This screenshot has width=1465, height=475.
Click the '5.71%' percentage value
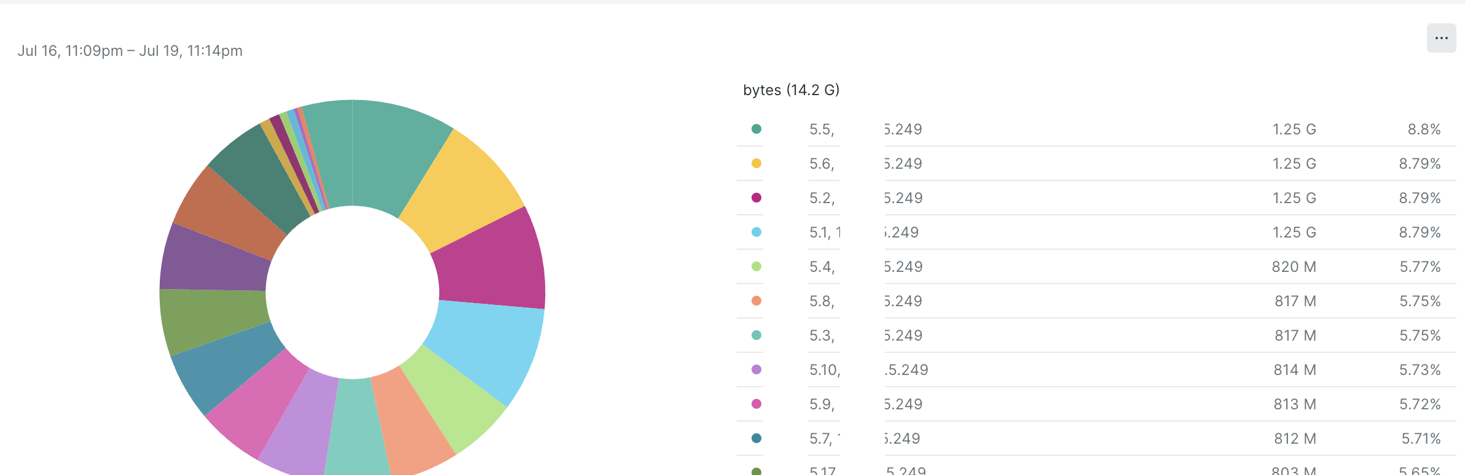(1421, 439)
